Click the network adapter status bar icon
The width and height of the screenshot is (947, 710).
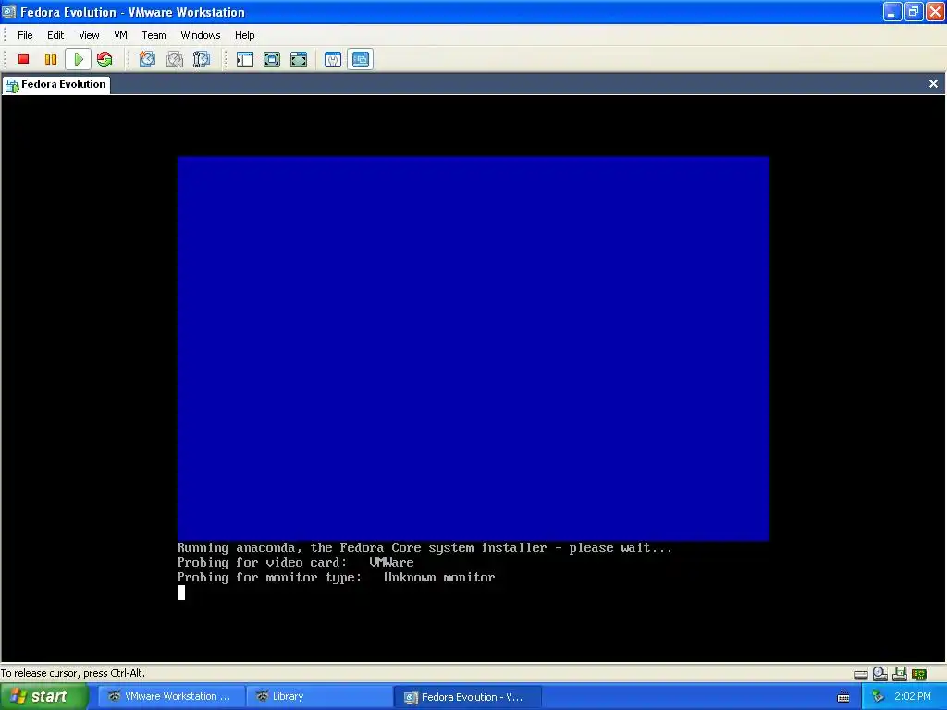tap(919, 674)
